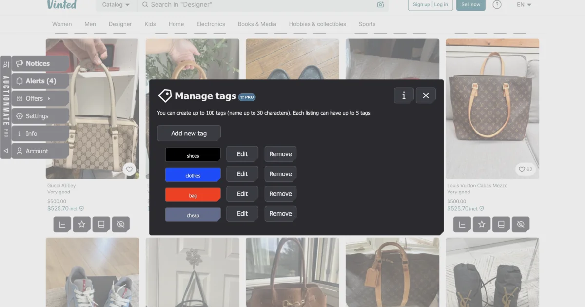Screen dimensions: 585x307
Task: Remove the clothes tag
Action: [280, 174]
